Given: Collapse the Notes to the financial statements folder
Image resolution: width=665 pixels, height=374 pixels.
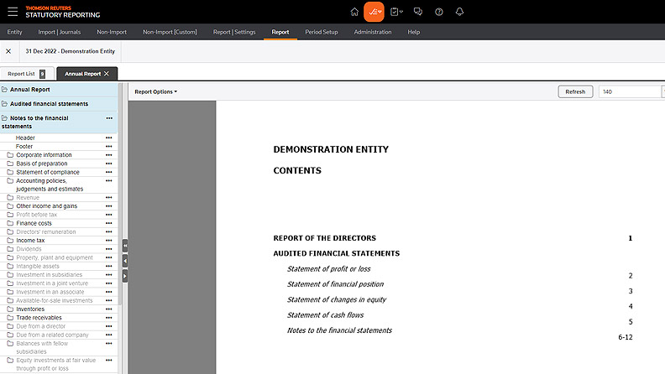Looking at the screenshot, I should click(x=5, y=118).
